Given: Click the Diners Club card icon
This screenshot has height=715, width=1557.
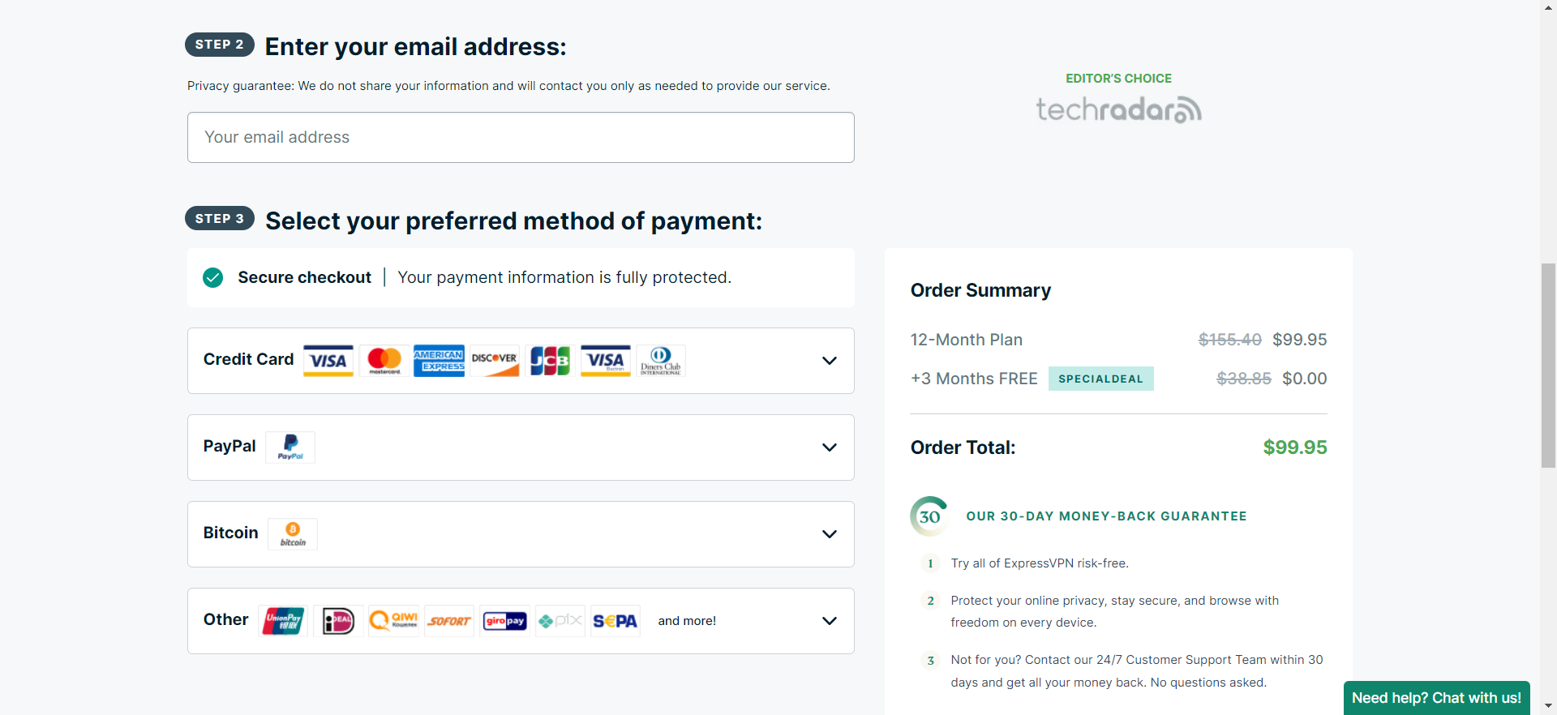Looking at the screenshot, I should (x=661, y=361).
